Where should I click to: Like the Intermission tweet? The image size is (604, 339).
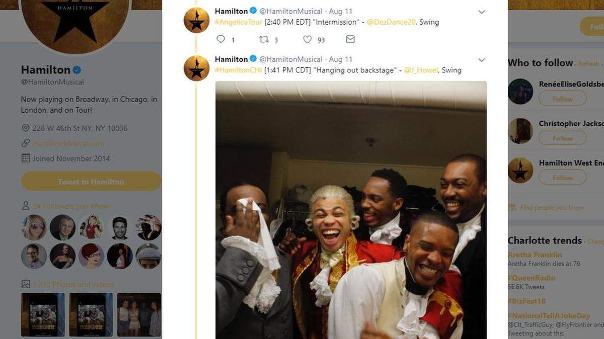(x=307, y=39)
